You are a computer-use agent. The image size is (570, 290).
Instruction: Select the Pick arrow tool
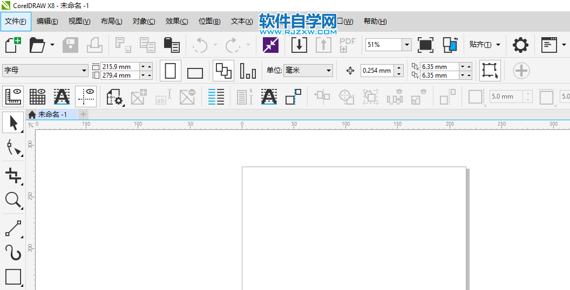[x=13, y=122]
